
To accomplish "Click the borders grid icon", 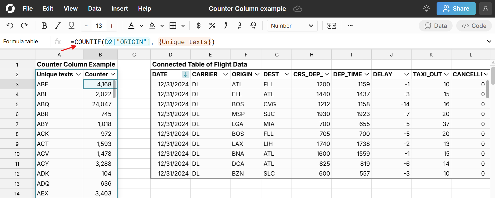I will pos(173,26).
